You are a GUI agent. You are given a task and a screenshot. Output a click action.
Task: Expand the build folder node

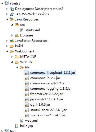click(x=7, y=46)
